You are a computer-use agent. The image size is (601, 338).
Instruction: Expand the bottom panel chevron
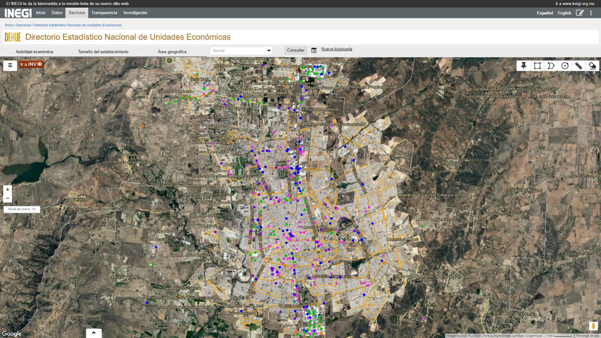click(94, 333)
